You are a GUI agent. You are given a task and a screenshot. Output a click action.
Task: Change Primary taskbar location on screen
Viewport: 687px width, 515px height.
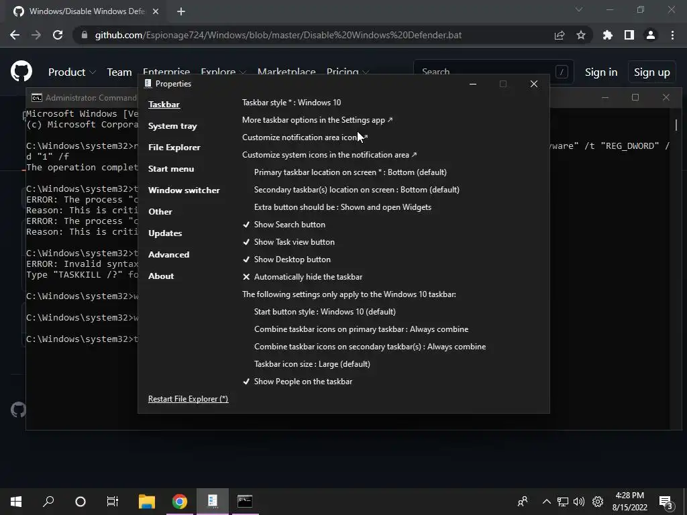(x=350, y=172)
